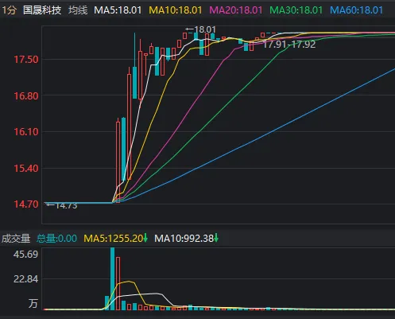Image resolution: width=395 pixels, height=319 pixels.
Task: Click the 总量:0.00 total volume value
Action: tap(56, 239)
